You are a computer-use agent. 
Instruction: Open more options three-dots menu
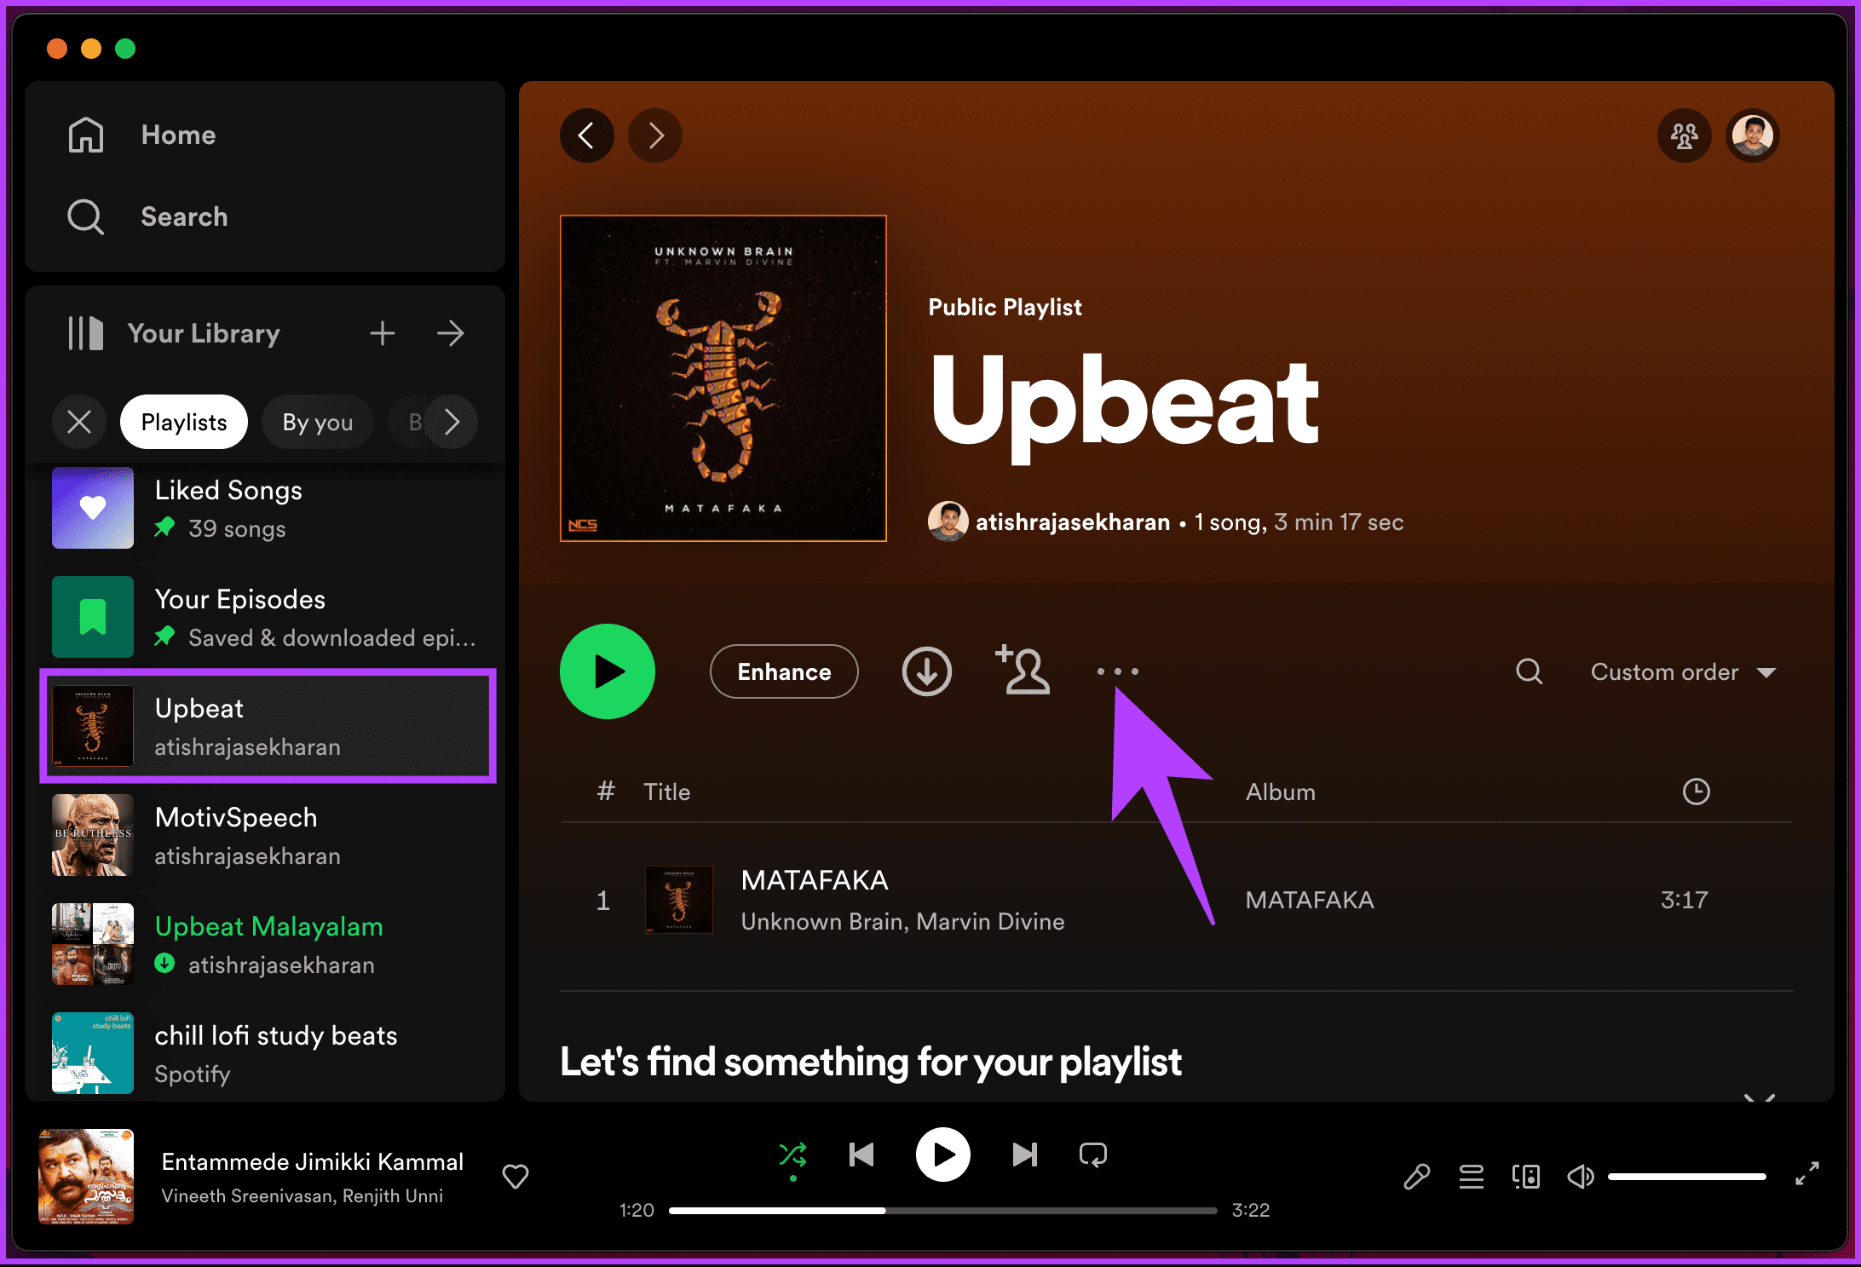(1118, 671)
